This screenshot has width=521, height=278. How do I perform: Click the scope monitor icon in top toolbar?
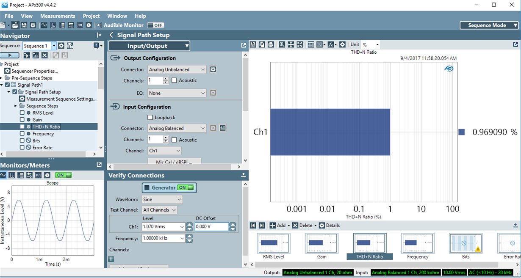click(44, 25)
